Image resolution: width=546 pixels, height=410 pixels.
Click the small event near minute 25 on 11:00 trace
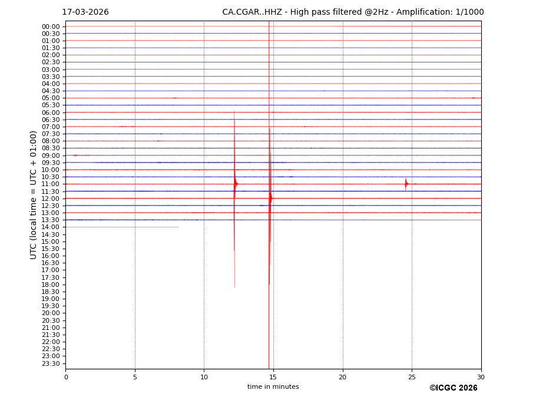tap(406, 184)
